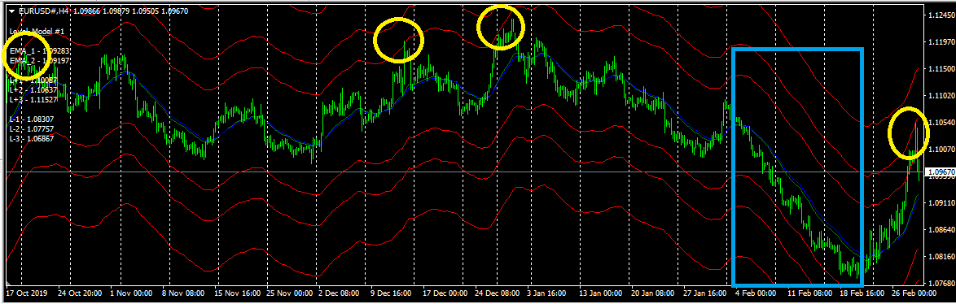Click the 1.09110 price axis label
Viewport: 956px width, 304px height.
pos(941,202)
